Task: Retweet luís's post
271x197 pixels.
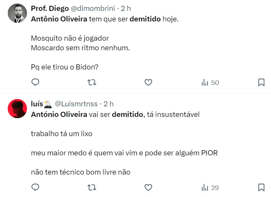Action: click(92, 187)
